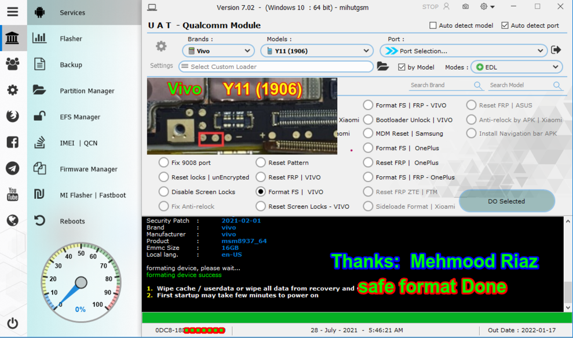The width and height of the screenshot is (573, 338).
Task: Select Reset Screen Locks - VIVO
Action: pyautogui.click(x=261, y=206)
